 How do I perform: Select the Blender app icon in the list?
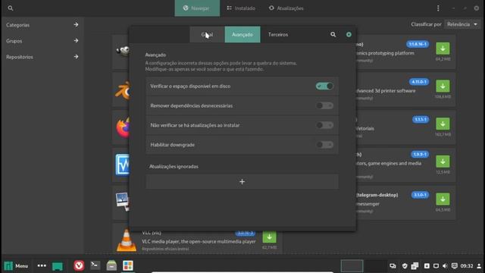click(123, 89)
